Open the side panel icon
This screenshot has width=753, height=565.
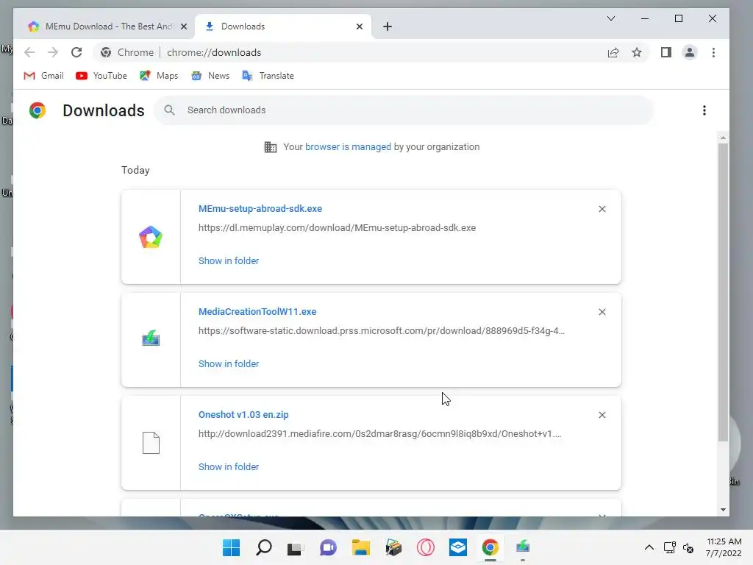[x=666, y=52]
